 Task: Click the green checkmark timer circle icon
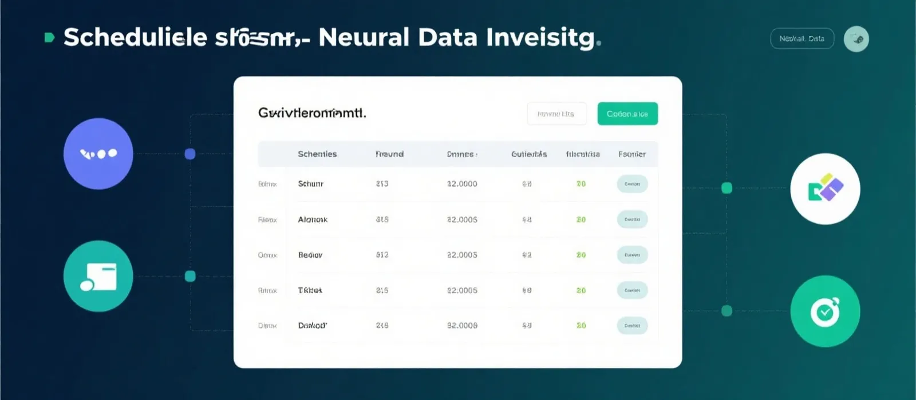pyautogui.click(x=825, y=311)
